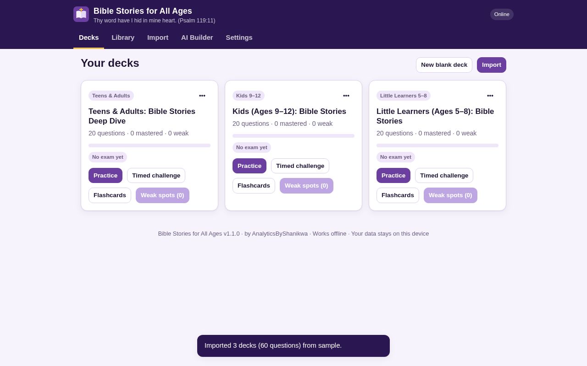Start Timed challenge for Little Learners deck
This screenshot has height=366, width=587.
(444, 176)
